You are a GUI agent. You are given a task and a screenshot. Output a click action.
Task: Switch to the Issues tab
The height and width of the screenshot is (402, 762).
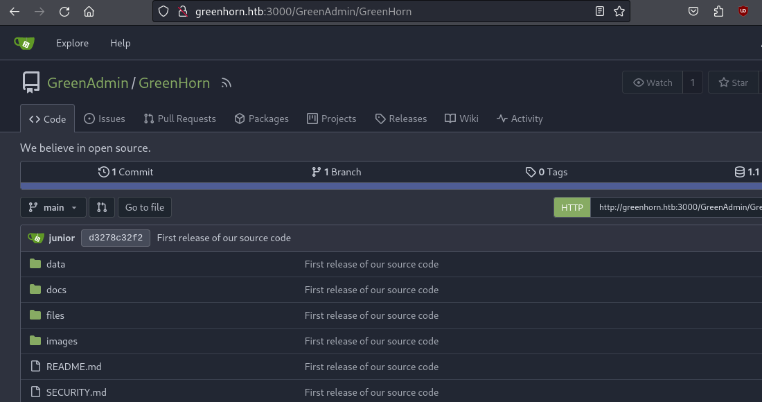(105, 119)
